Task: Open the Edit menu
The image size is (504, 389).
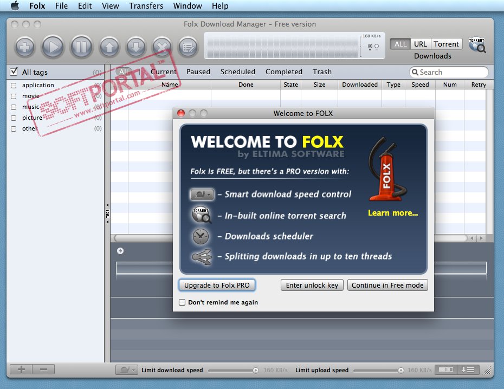Action: pos(85,6)
